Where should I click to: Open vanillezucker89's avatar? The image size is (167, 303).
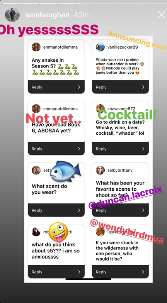(x=100, y=47)
